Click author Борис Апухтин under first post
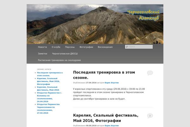This screenshot has width=190, height=127. [x=112, y=83]
